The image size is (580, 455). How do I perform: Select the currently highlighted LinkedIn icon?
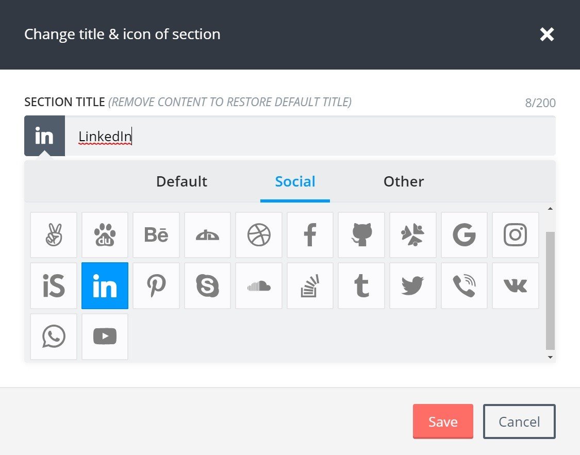[x=105, y=285]
